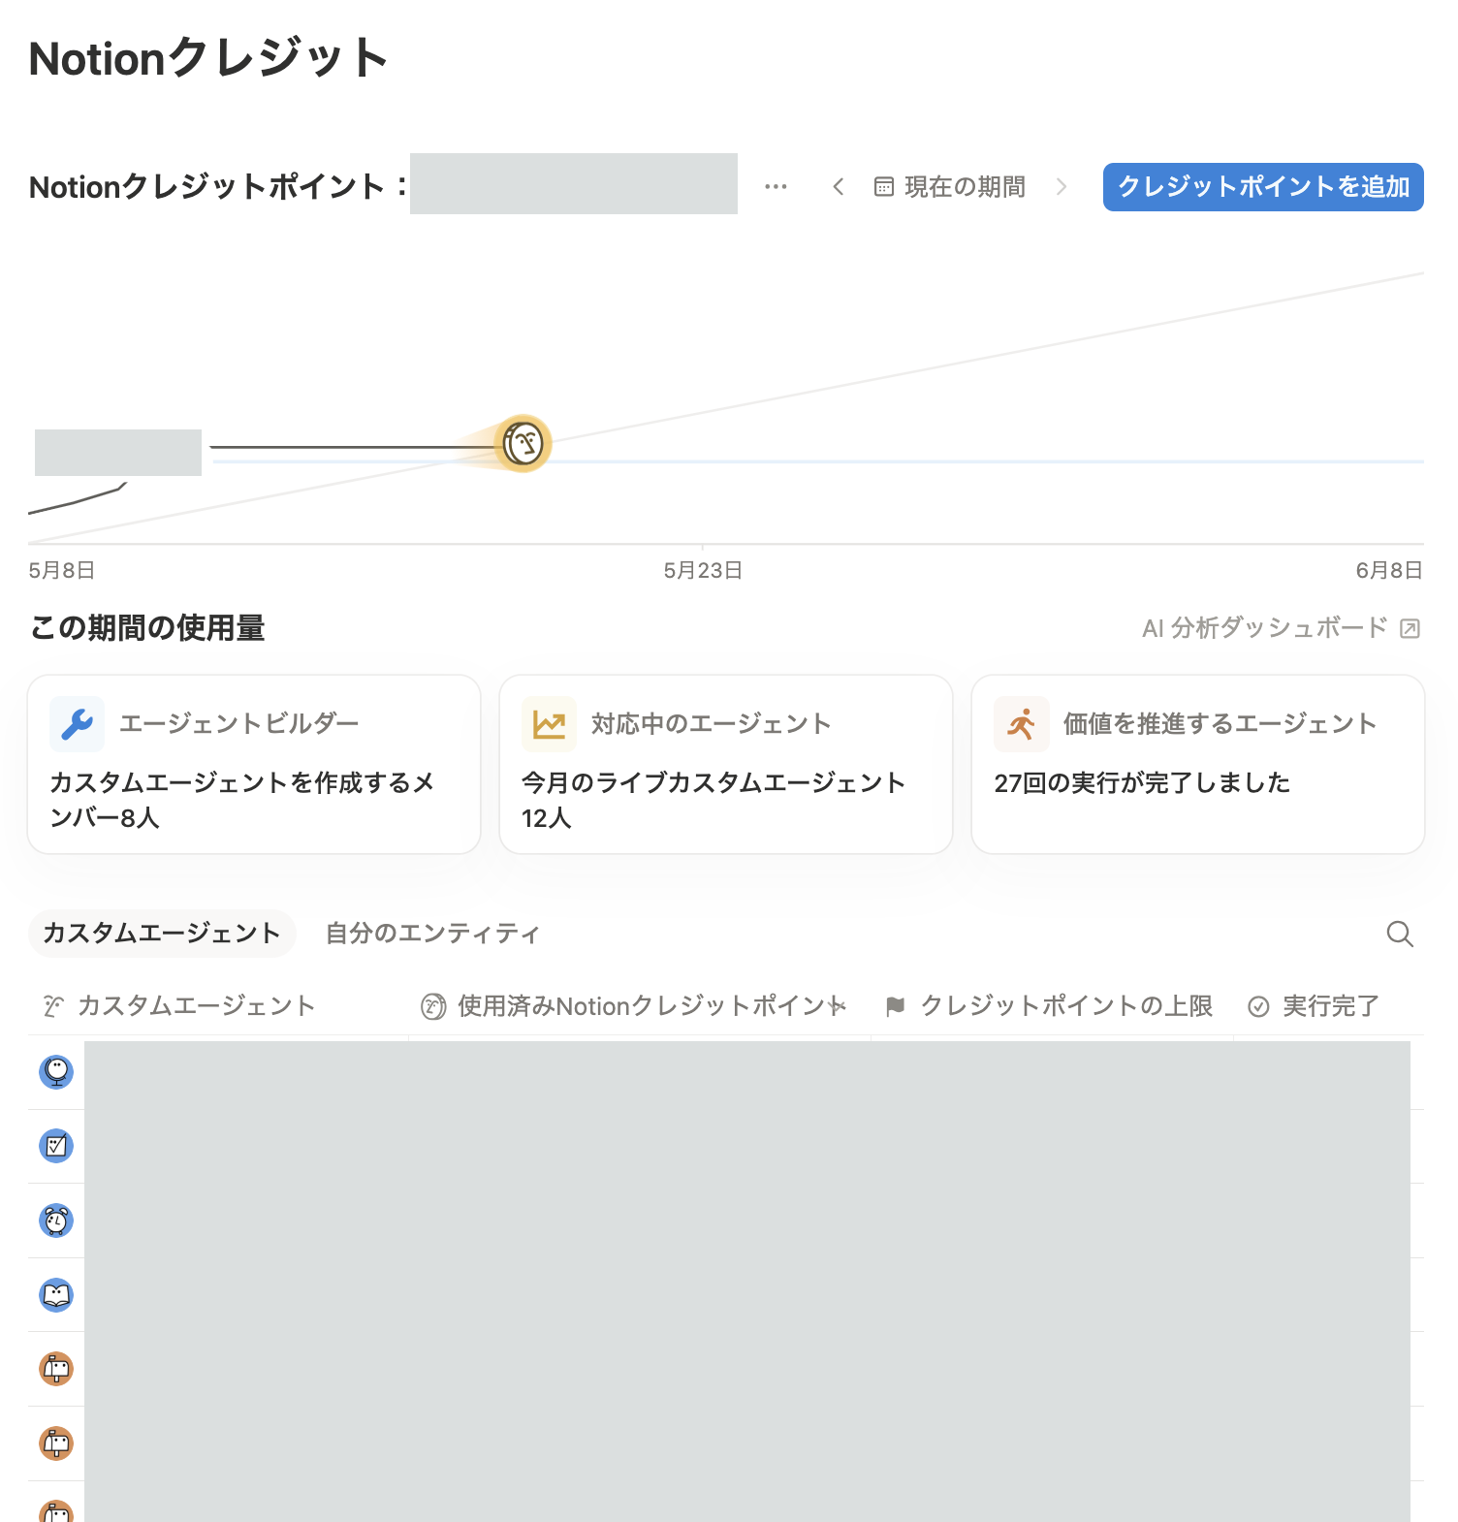This screenshot has height=1522, width=1458.
Task: Open the open-book agent icon row
Action: (56, 1295)
